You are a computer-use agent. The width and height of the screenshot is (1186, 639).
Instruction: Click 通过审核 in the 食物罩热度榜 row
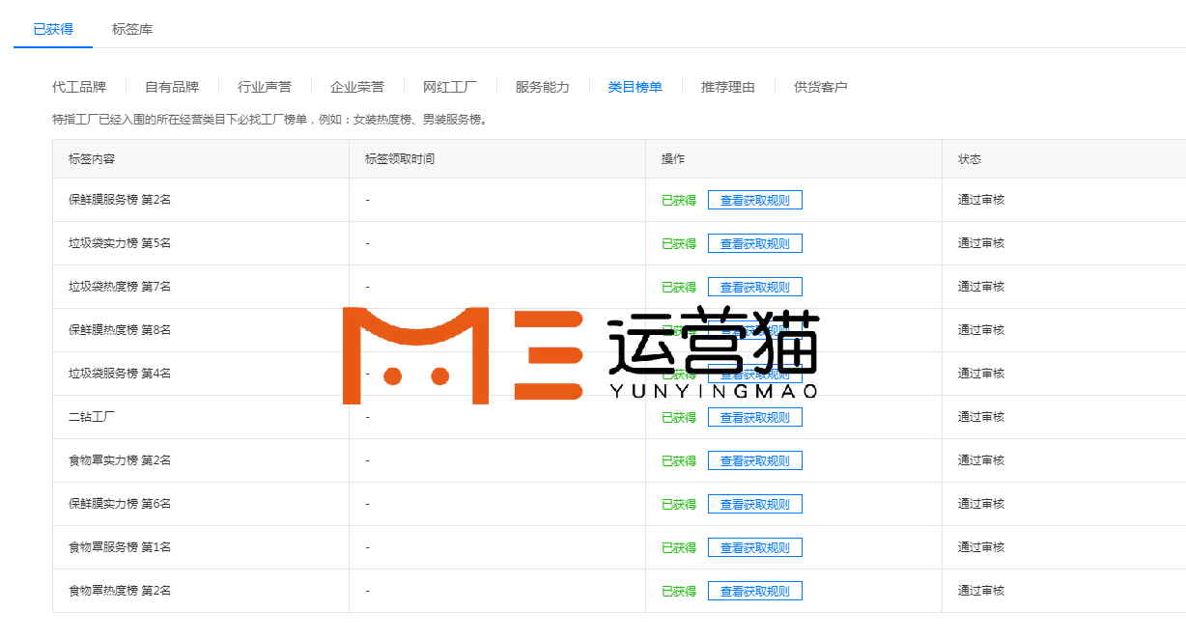click(x=981, y=591)
